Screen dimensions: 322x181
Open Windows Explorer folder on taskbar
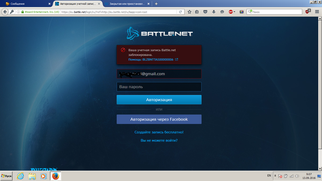(x=32, y=176)
